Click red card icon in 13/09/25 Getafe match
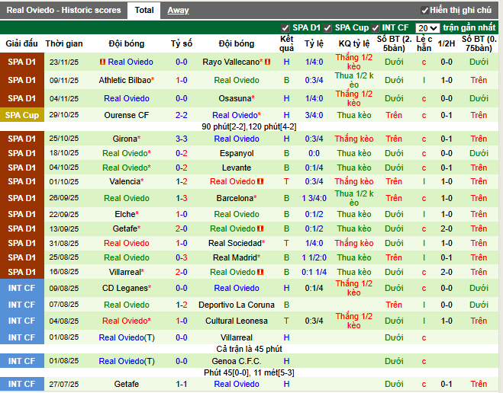 click(x=260, y=228)
